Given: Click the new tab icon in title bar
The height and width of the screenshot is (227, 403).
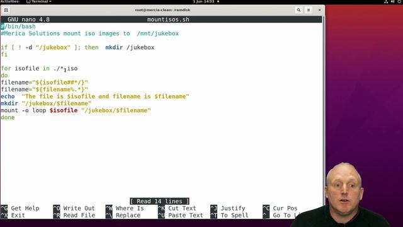Looking at the screenshot, I should coord(6,10).
